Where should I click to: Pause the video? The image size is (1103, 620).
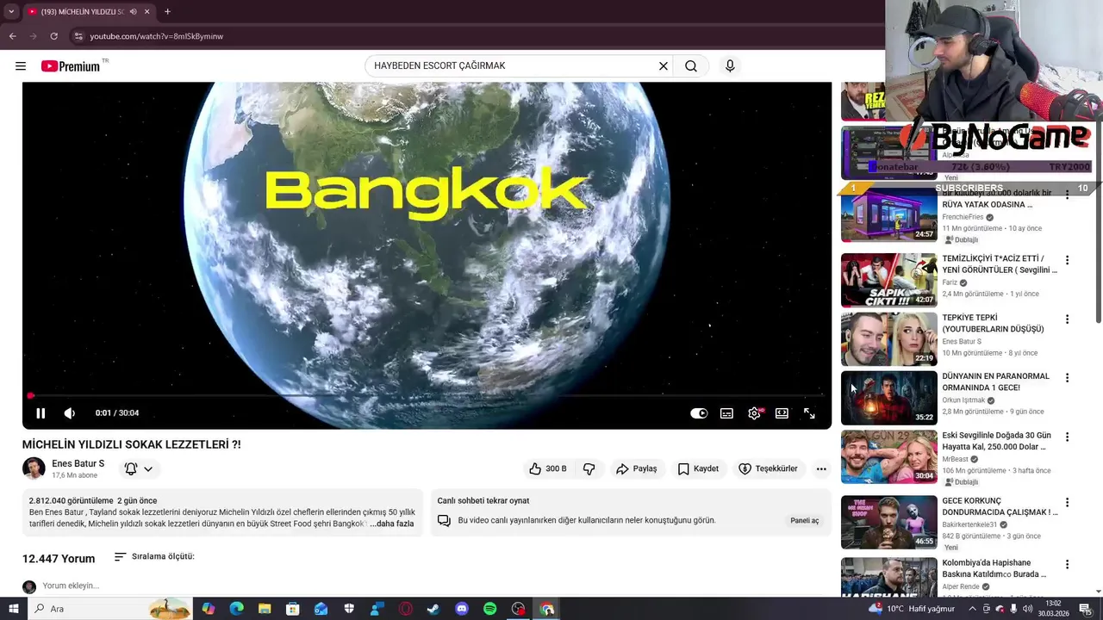click(41, 413)
